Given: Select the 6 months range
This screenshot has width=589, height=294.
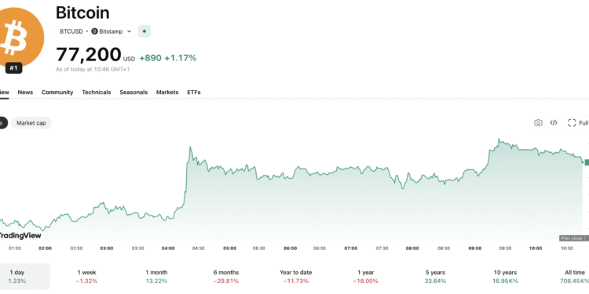Looking at the screenshot, I should 226,277.
